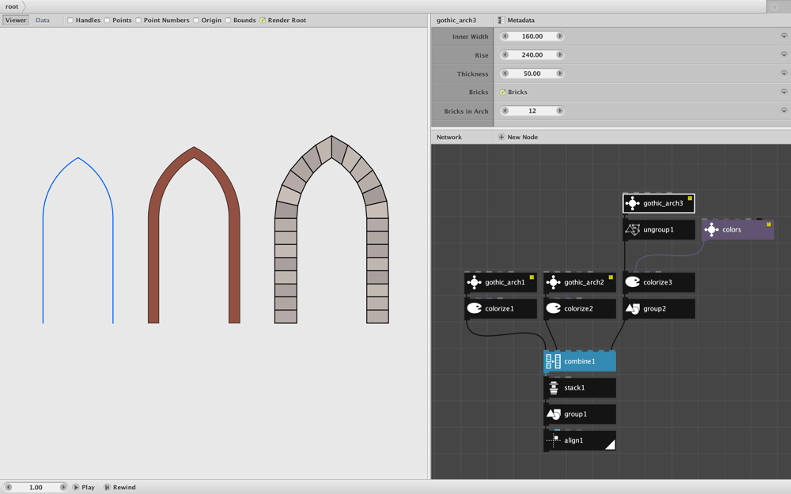Click the Rewind button label
Image resolution: width=791 pixels, height=494 pixels.
click(x=124, y=488)
